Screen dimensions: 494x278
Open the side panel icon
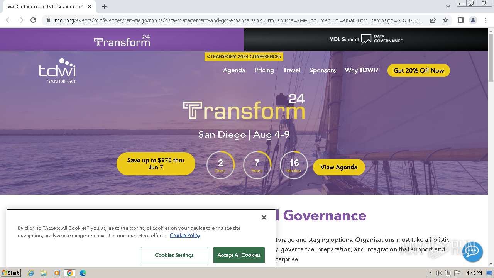tap(460, 20)
